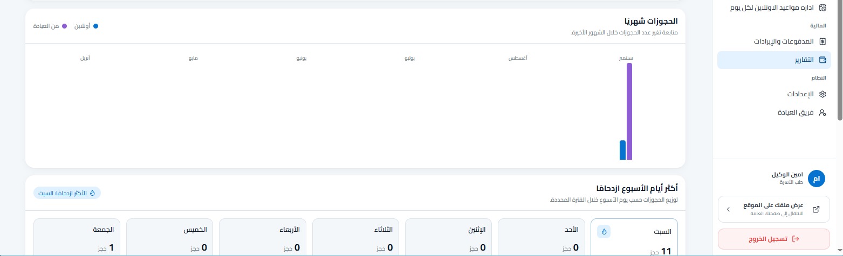Click the flame icon on السبت card
This screenshot has height=256, width=843.
tap(604, 232)
